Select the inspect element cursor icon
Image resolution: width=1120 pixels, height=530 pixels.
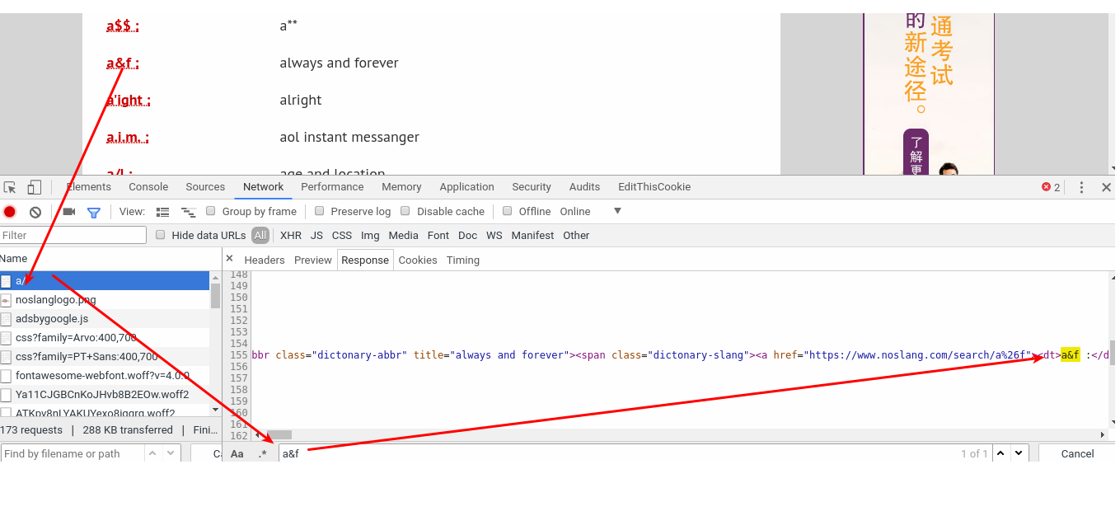pyautogui.click(x=10, y=187)
